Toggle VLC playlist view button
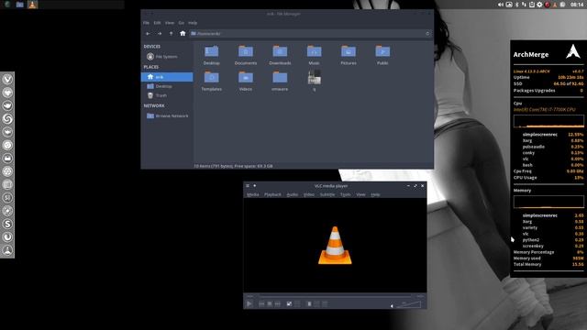Viewport: 587px width, 330px height. pyautogui.click(x=309, y=303)
